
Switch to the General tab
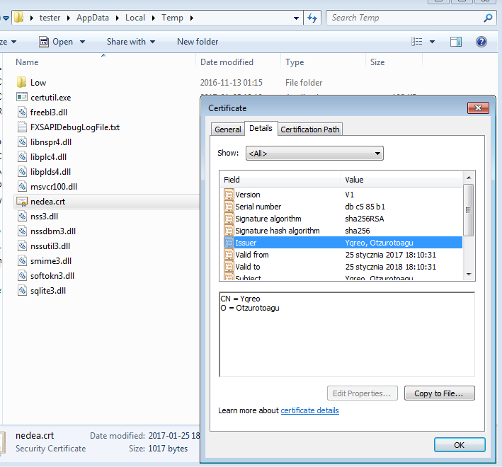[228, 129]
